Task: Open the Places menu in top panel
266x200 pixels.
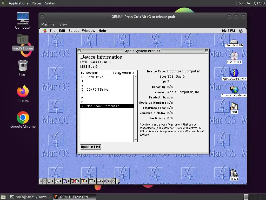Action: pyautogui.click(x=37, y=3)
